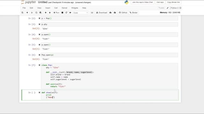Open the cell type Code dropdown
This screenshot has height=114, width=204.
pyautogui.click(x=81, y=13)
